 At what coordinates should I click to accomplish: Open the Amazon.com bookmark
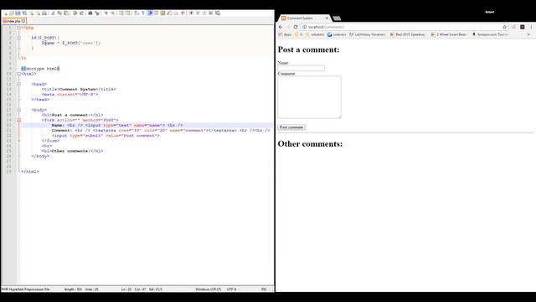(x=490, y=34)
